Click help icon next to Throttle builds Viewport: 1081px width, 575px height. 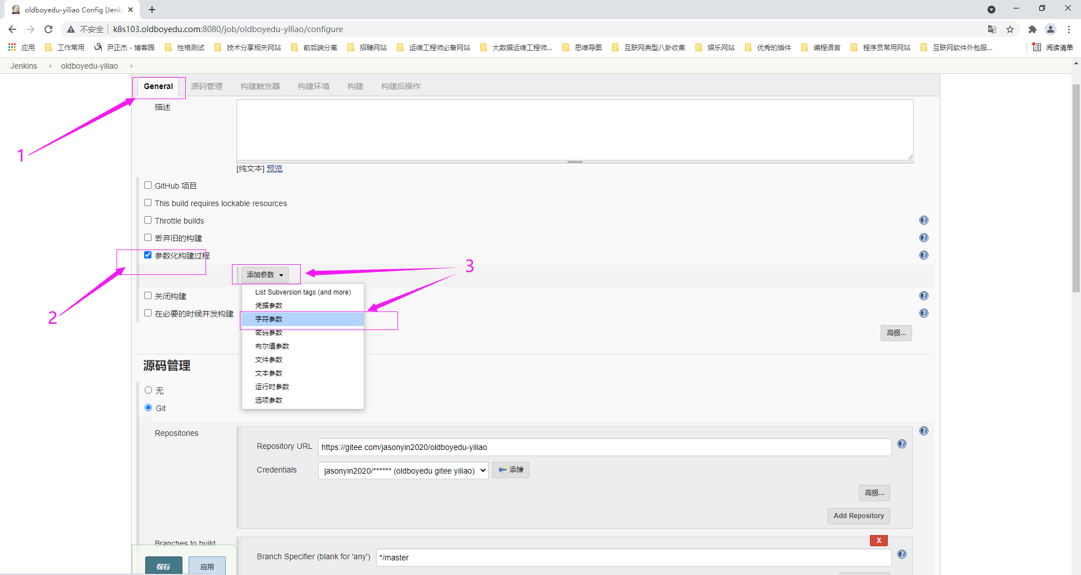(923, 220)
